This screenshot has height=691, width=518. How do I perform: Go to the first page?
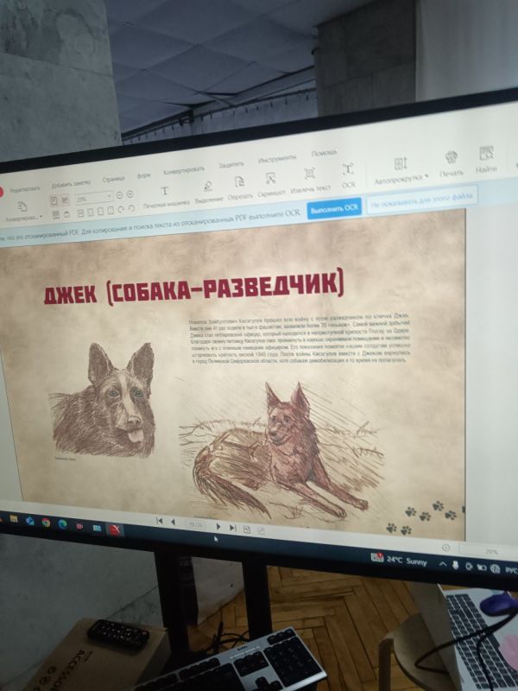pyautogui.click(x=160, y=521)
